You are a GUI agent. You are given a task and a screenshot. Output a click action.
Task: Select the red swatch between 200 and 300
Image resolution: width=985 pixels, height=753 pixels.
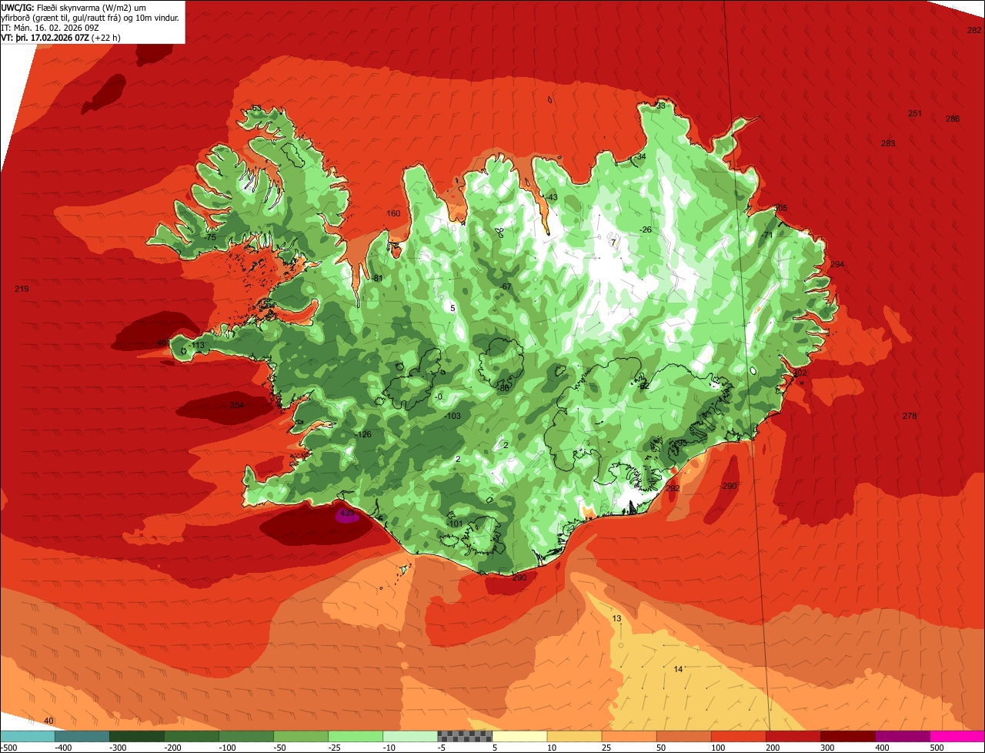point(793,737)
